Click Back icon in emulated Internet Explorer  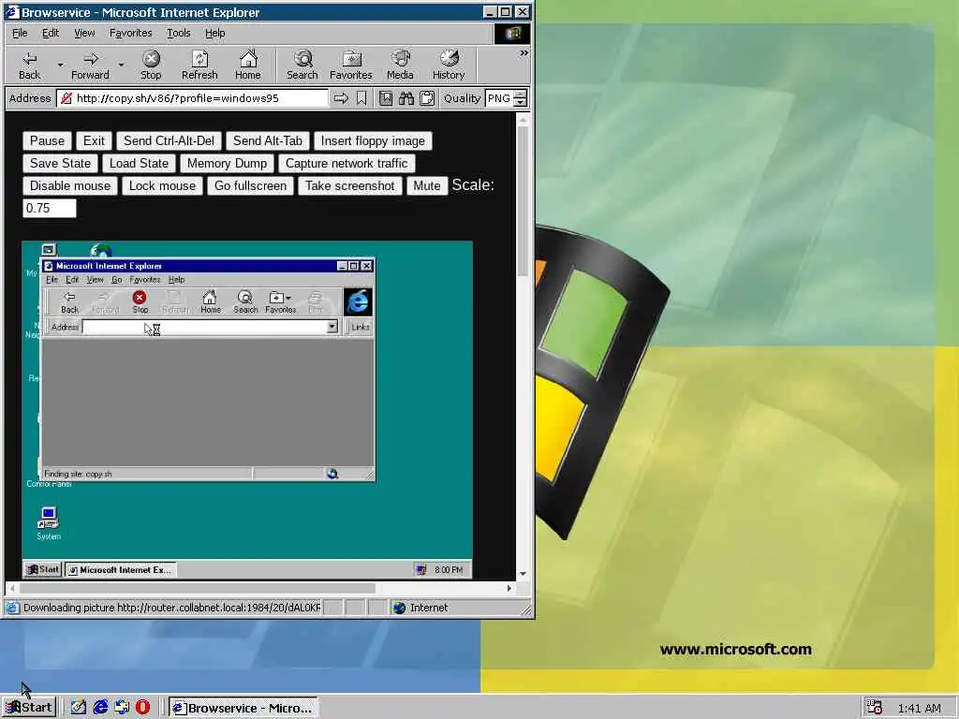(x=69, y=301)
